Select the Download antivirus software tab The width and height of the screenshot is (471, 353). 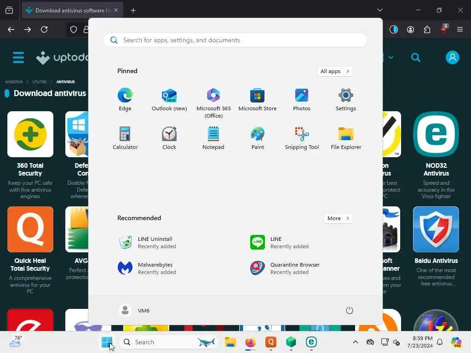(x=72, y=11)
